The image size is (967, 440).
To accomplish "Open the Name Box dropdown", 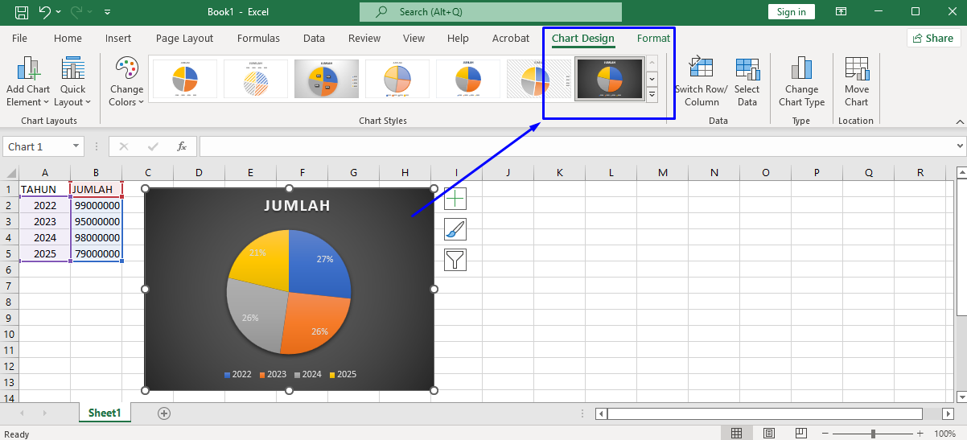I will coord(76,146).
